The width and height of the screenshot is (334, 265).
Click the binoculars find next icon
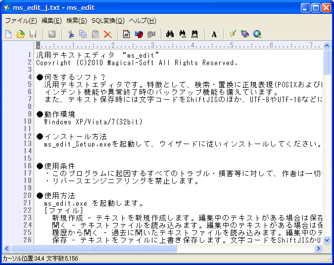click(183, 34)
